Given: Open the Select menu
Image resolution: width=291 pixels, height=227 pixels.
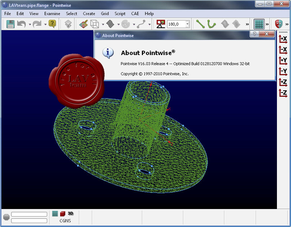Looking at the screenshot, I should tap(71, 14).
